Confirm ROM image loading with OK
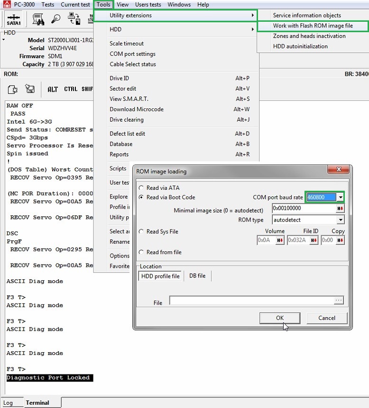The width and height of the screenshot is (369, 408). [280, 318]
